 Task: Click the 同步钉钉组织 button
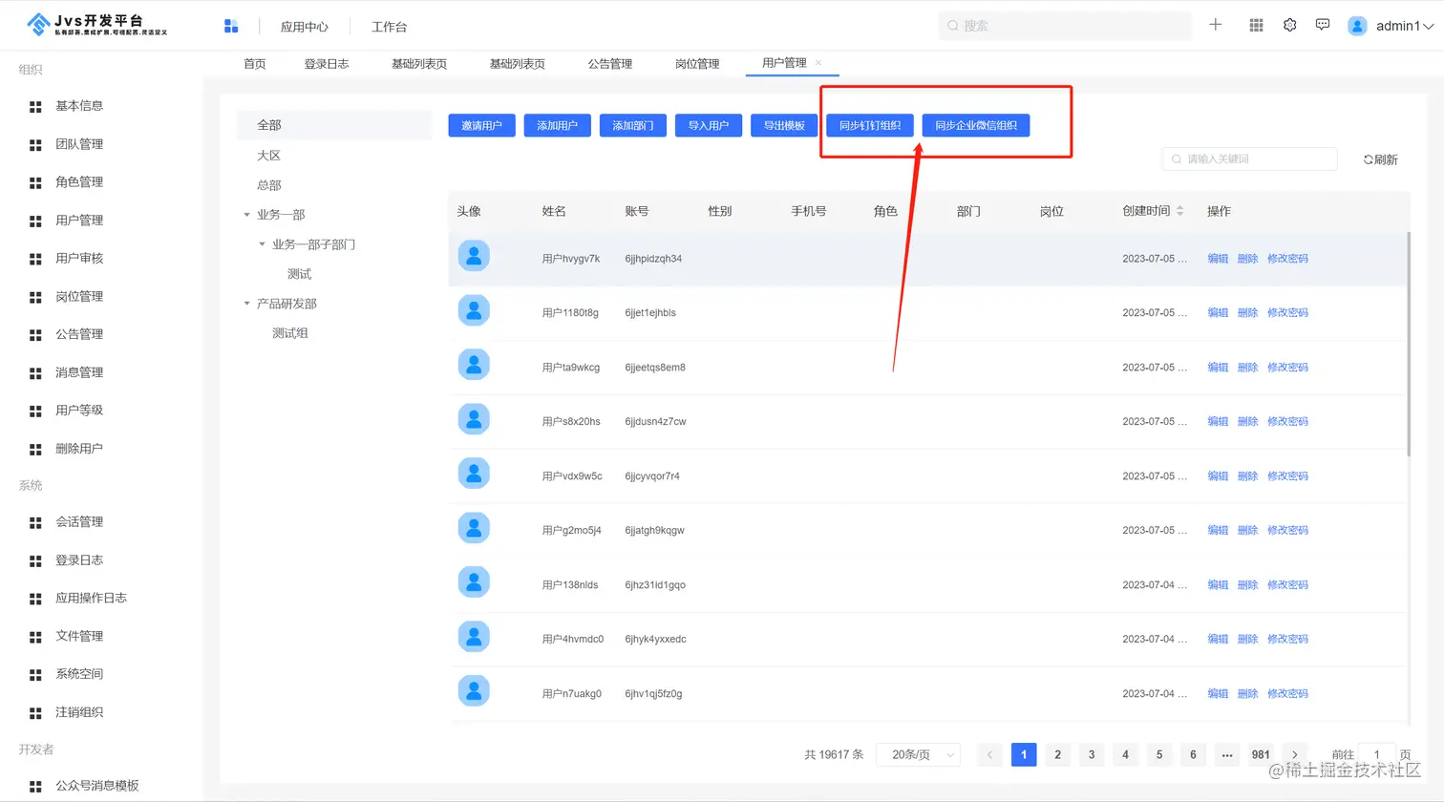(x=870, y=125)
